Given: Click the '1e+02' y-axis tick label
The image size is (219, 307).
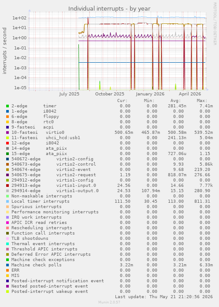Looking at the screenshot, I should click(x=19, y=18).
